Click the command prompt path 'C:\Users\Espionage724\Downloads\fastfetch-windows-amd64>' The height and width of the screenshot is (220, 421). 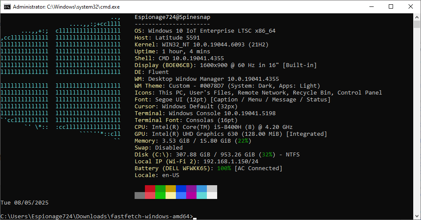[97, 217]
